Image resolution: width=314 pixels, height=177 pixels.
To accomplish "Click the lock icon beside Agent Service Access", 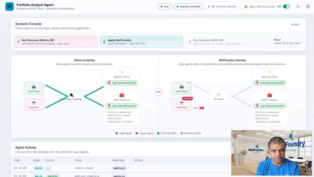I will pos(246,7).
